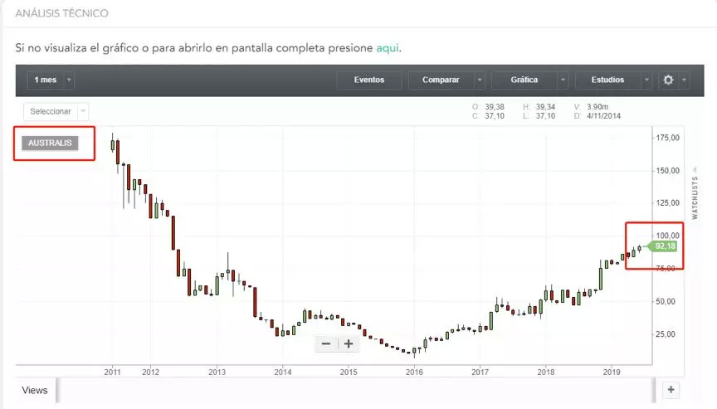This screenshot has height=409, width=717.
Task: Open full-screen chart via aquí link
Action: [x=388, y=47]
